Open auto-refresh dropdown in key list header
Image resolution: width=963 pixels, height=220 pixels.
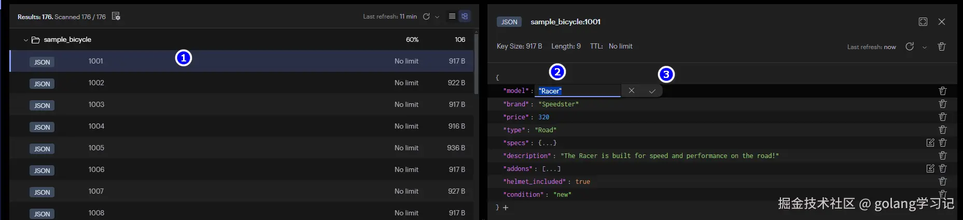point(437,17)
